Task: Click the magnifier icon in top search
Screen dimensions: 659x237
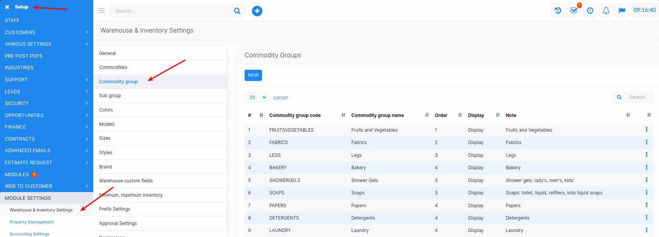Action: coord(237,11)
